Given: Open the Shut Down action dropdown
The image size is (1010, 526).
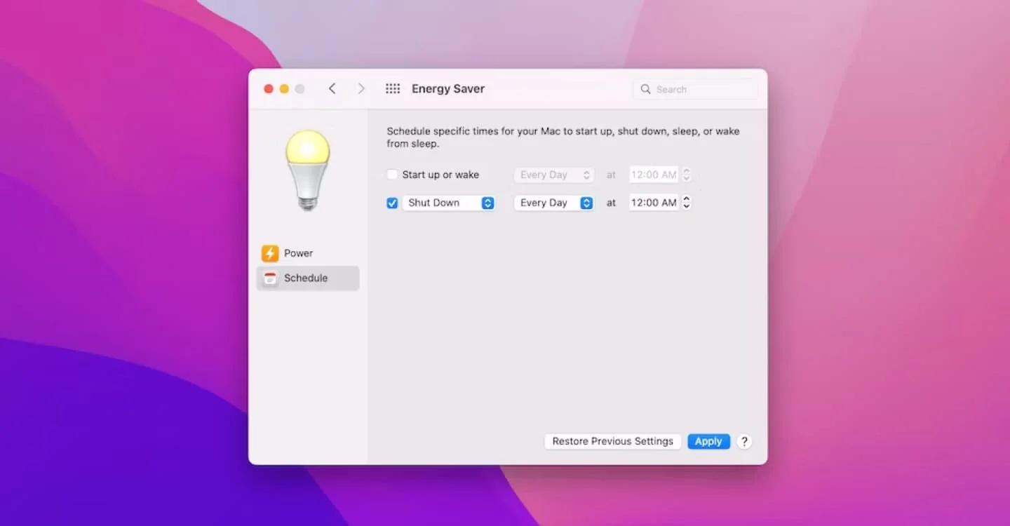Looking at the screenshot, I should tap(449, 203).
